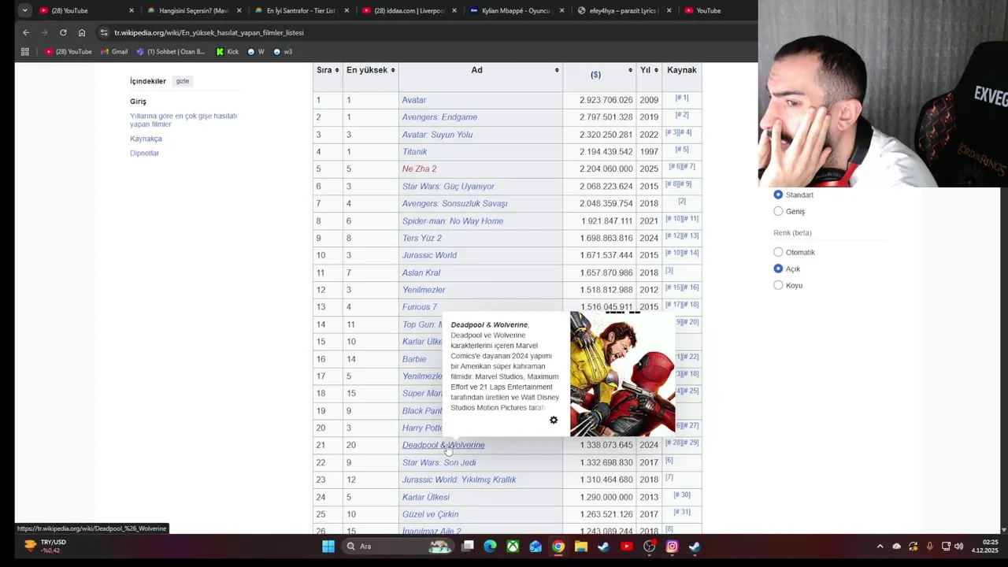The height and width of the screenshot is (567, 1008).
Task: Open the YouTube app on the taskbar
Action: pos(627,547)
